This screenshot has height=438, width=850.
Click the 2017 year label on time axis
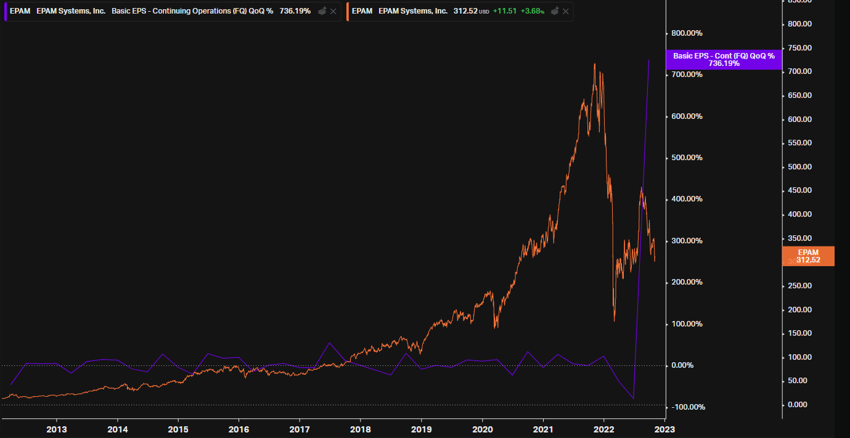click(x=300, y=429)
